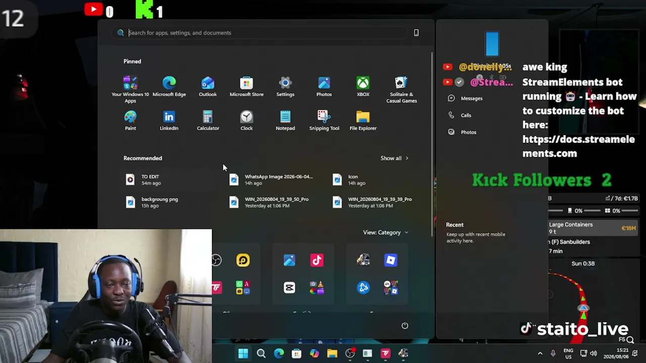Viewport: 646px width, 363px height.
Task: Open Settings from the Start menu
Action: coord(285,87)
